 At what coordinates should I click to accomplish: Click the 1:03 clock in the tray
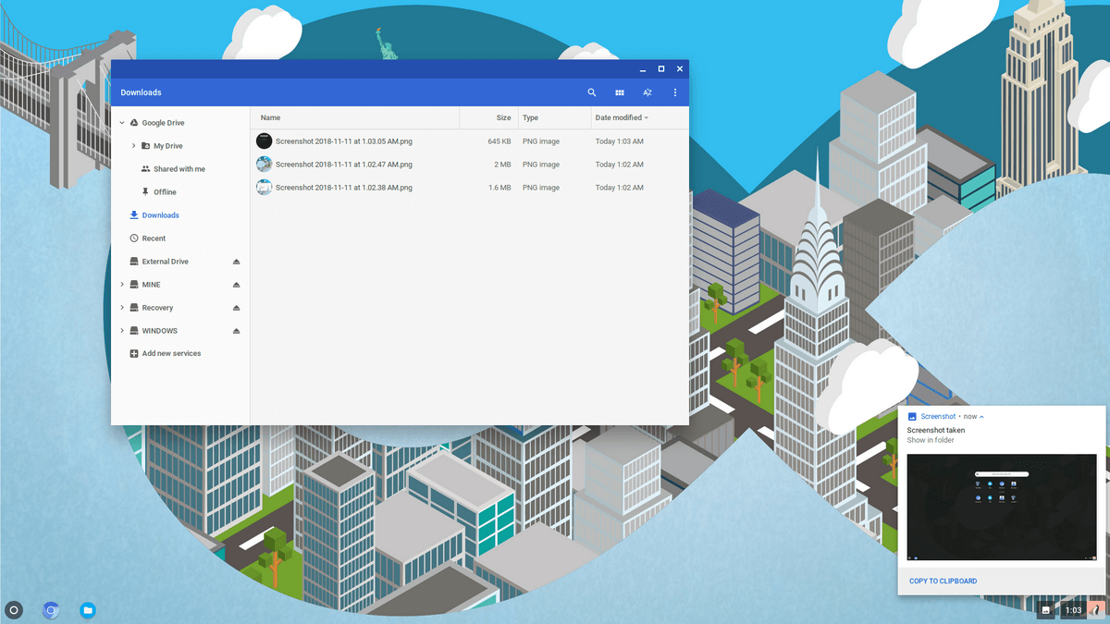pos(1073,610)
